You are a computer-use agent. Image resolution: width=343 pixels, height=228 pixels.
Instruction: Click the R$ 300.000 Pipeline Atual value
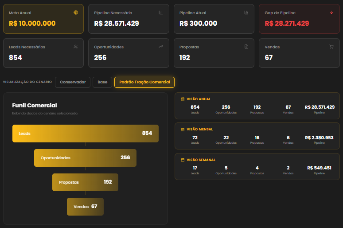[x=198, y=23]
